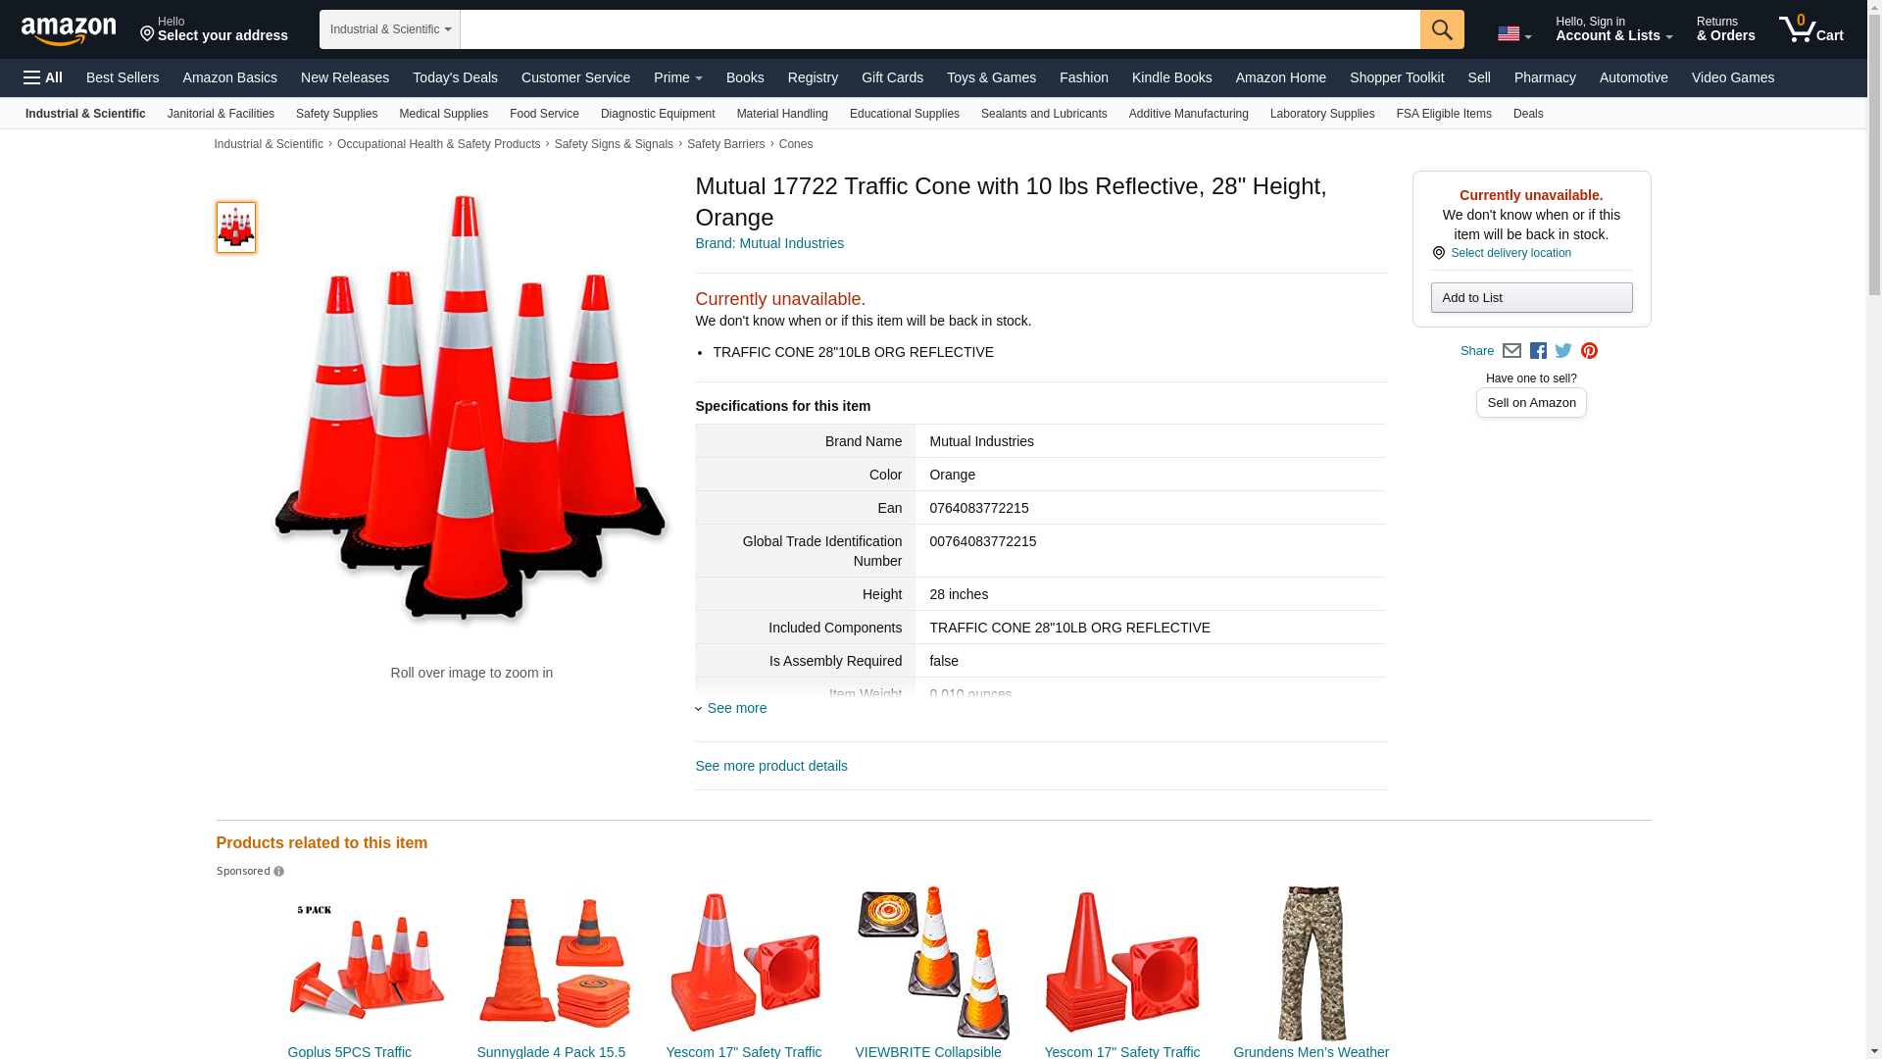Open the Prime dropdown menu
Viewport: 1882px width, 1059px height.
point(677,77)
